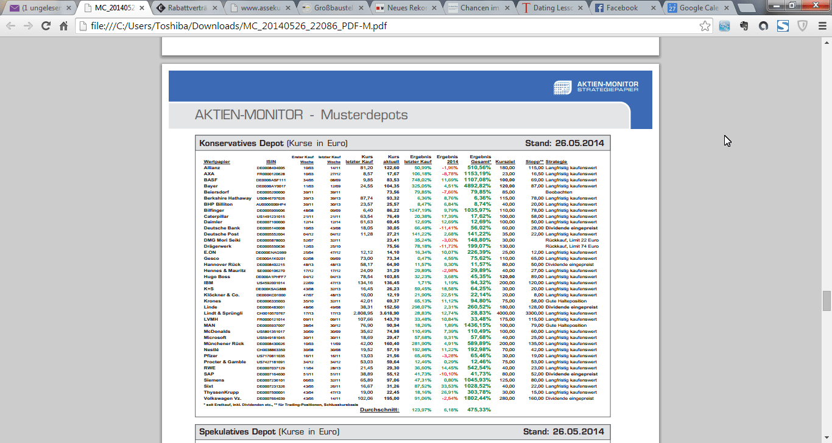Click the Hugo Boss row name
832x443 pixels.
click(x=216, y=277)
